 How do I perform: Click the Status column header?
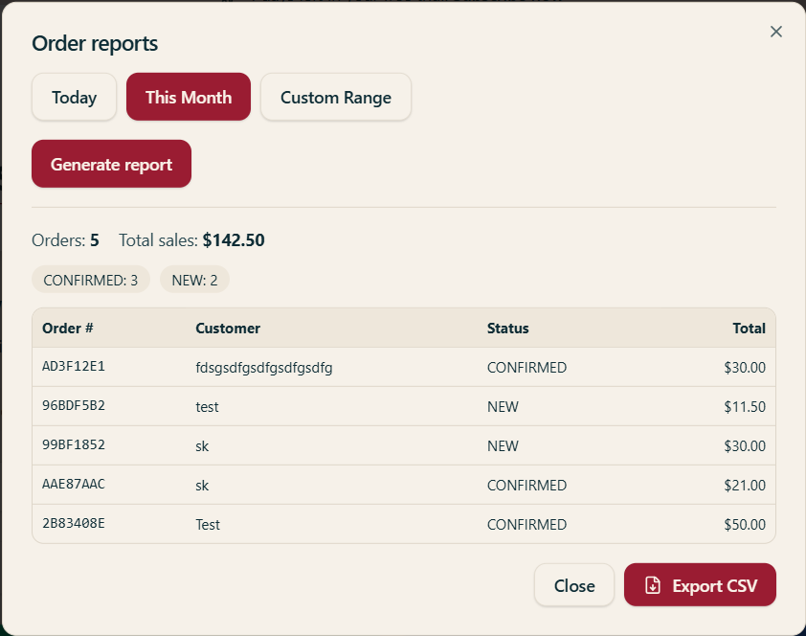[508, 328]
